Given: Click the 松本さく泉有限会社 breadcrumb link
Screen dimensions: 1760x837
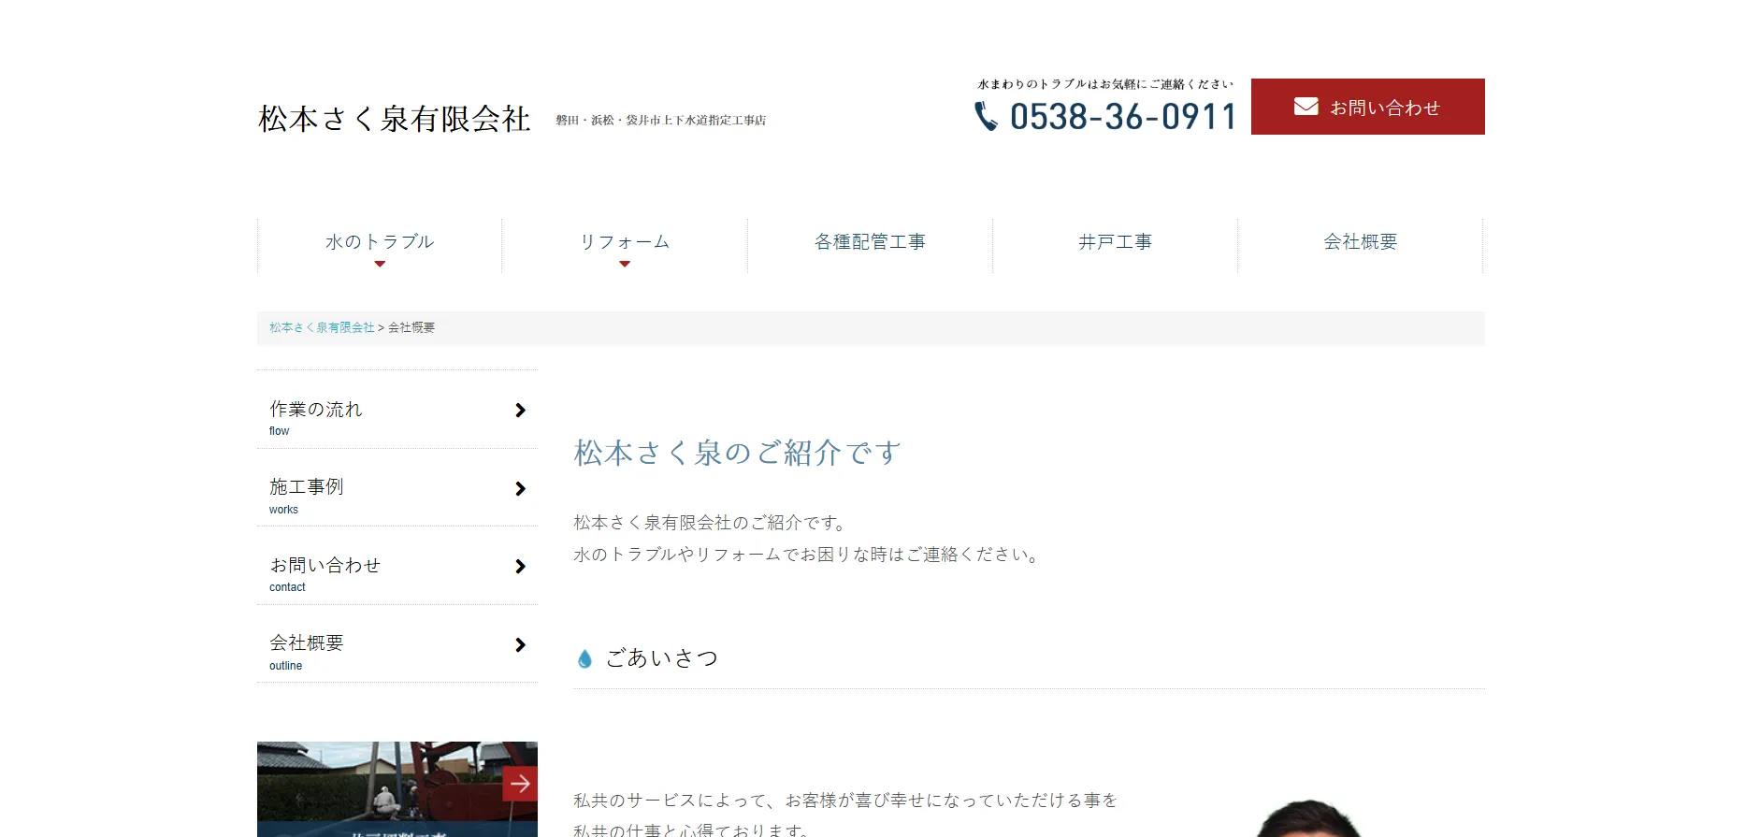Looking at the screenshot, I should (x=322, y=327).
